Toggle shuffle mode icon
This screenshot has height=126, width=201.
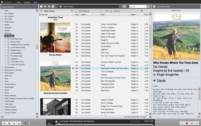point(197,123)
